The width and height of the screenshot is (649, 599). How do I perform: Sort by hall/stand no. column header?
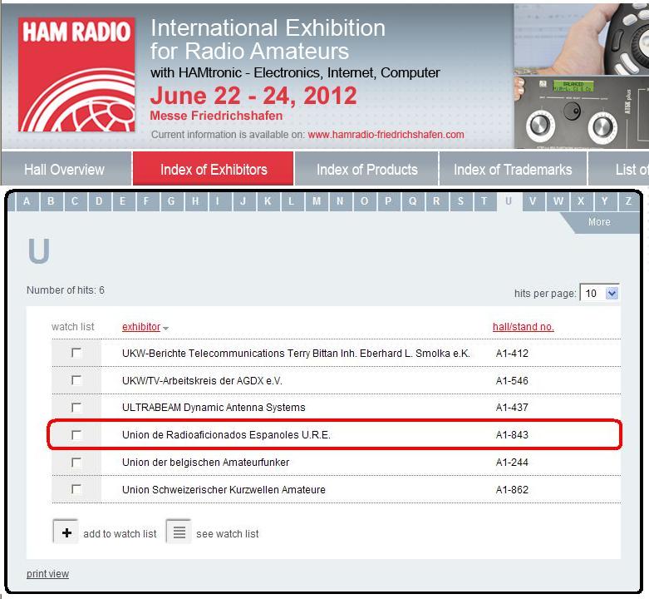coord(523,327)
